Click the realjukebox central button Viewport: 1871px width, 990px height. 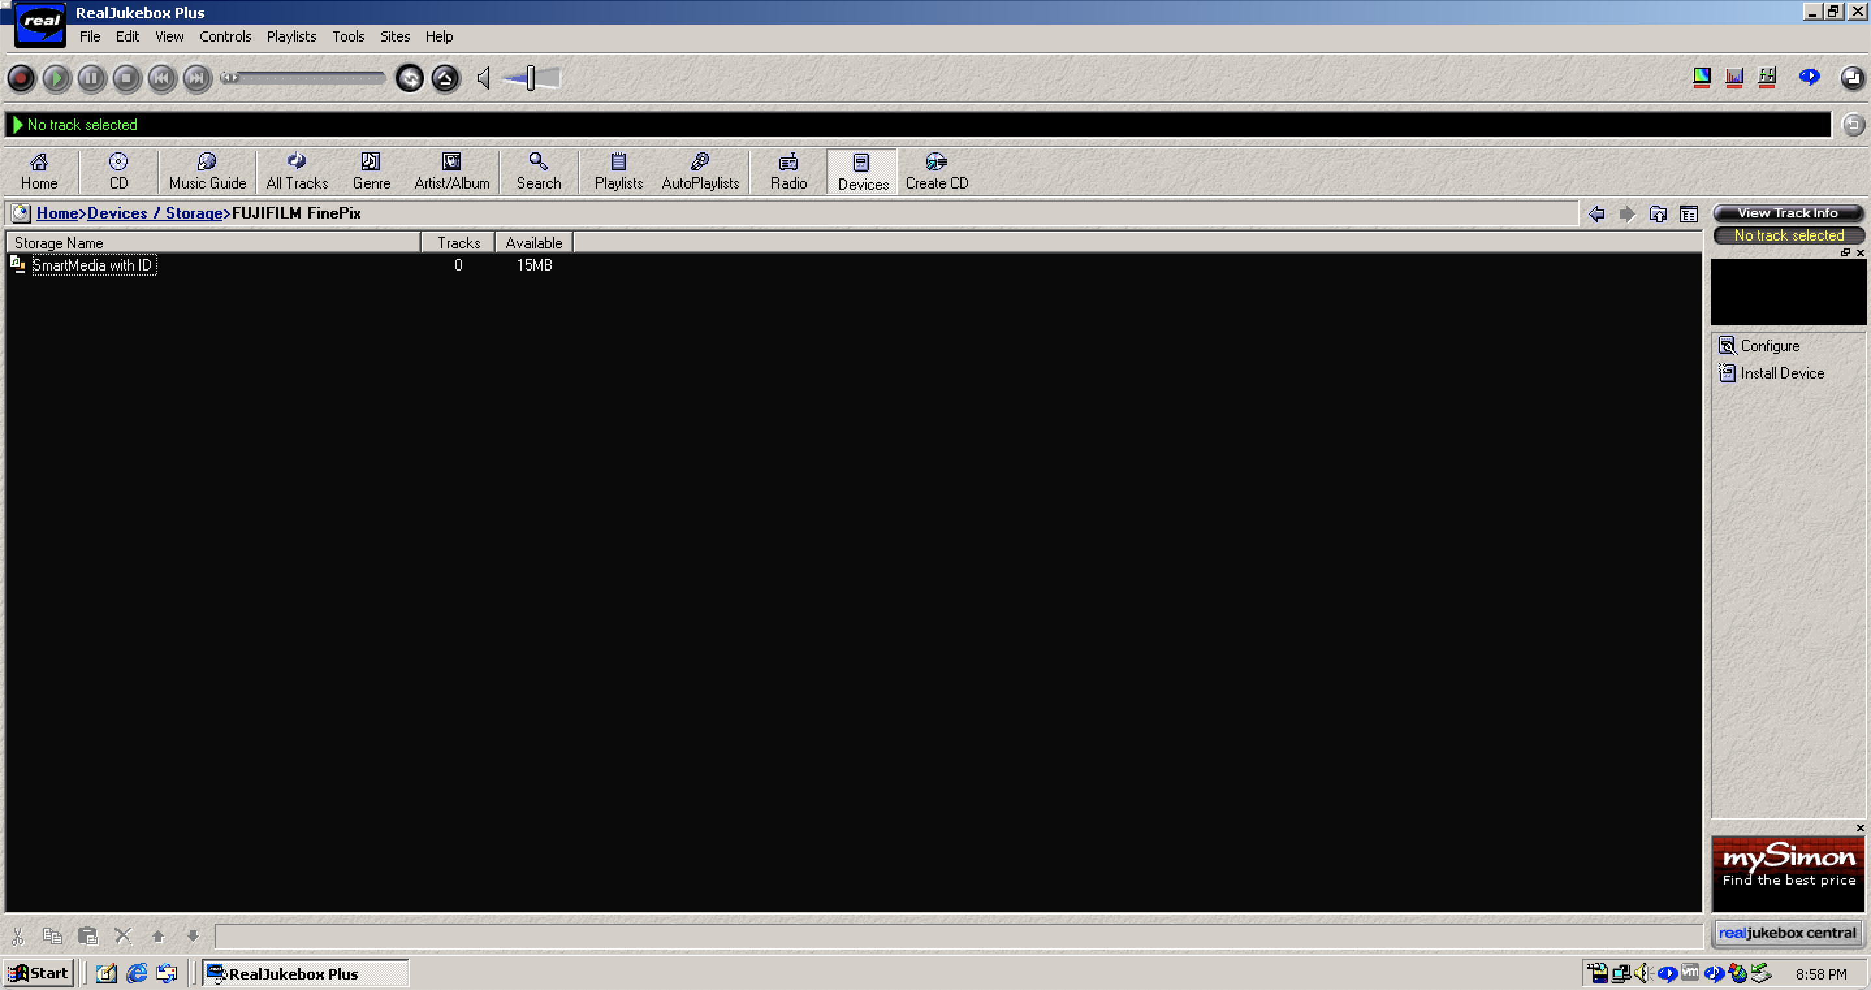pyautogui.click(x=1788, y=933)
